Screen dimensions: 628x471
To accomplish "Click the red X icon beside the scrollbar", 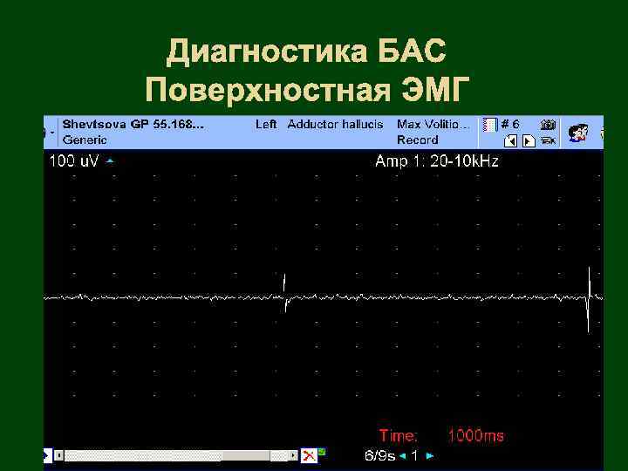I will point(309,455).
